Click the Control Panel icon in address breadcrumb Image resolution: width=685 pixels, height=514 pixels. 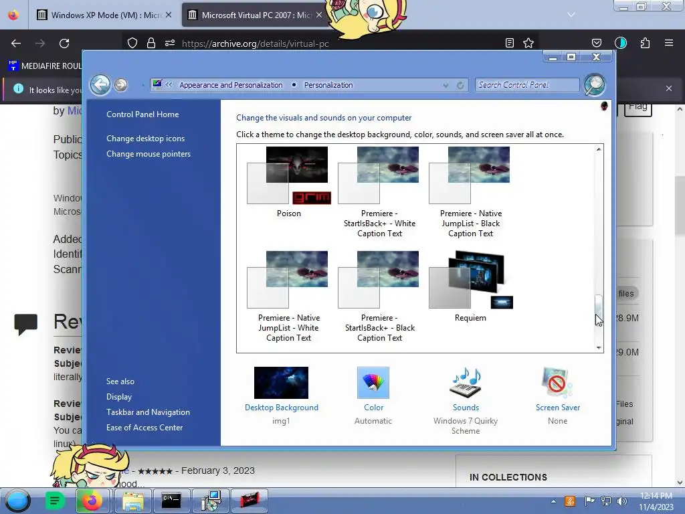click(157, 84)
